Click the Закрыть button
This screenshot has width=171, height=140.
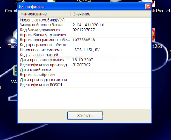(85, 116)
